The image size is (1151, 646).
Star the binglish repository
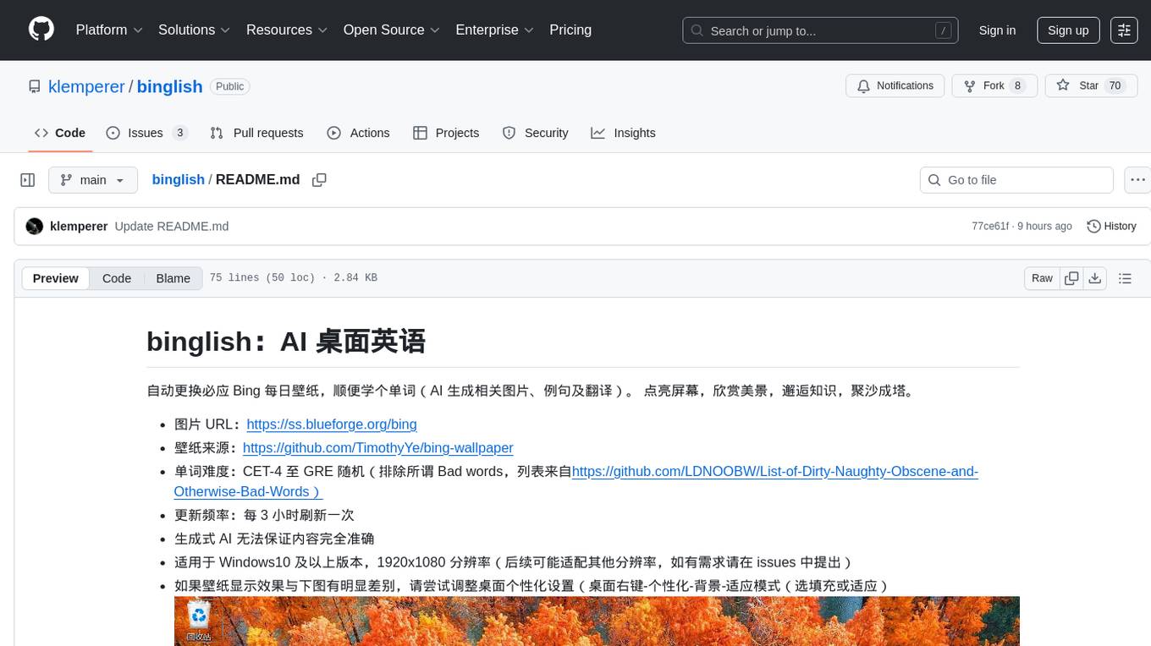click(1078, 85)
